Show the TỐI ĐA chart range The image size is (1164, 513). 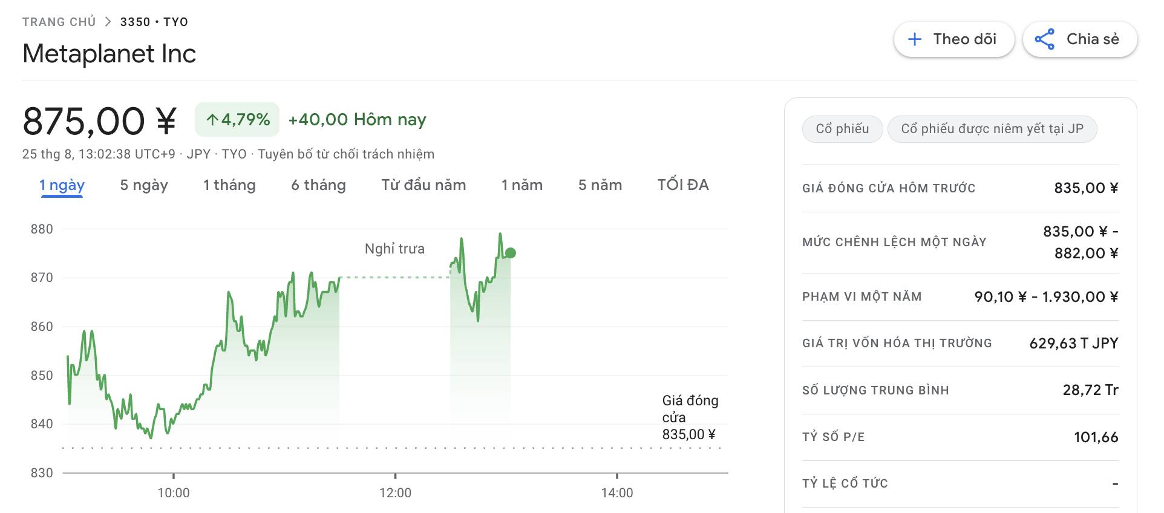coord(683,185)
